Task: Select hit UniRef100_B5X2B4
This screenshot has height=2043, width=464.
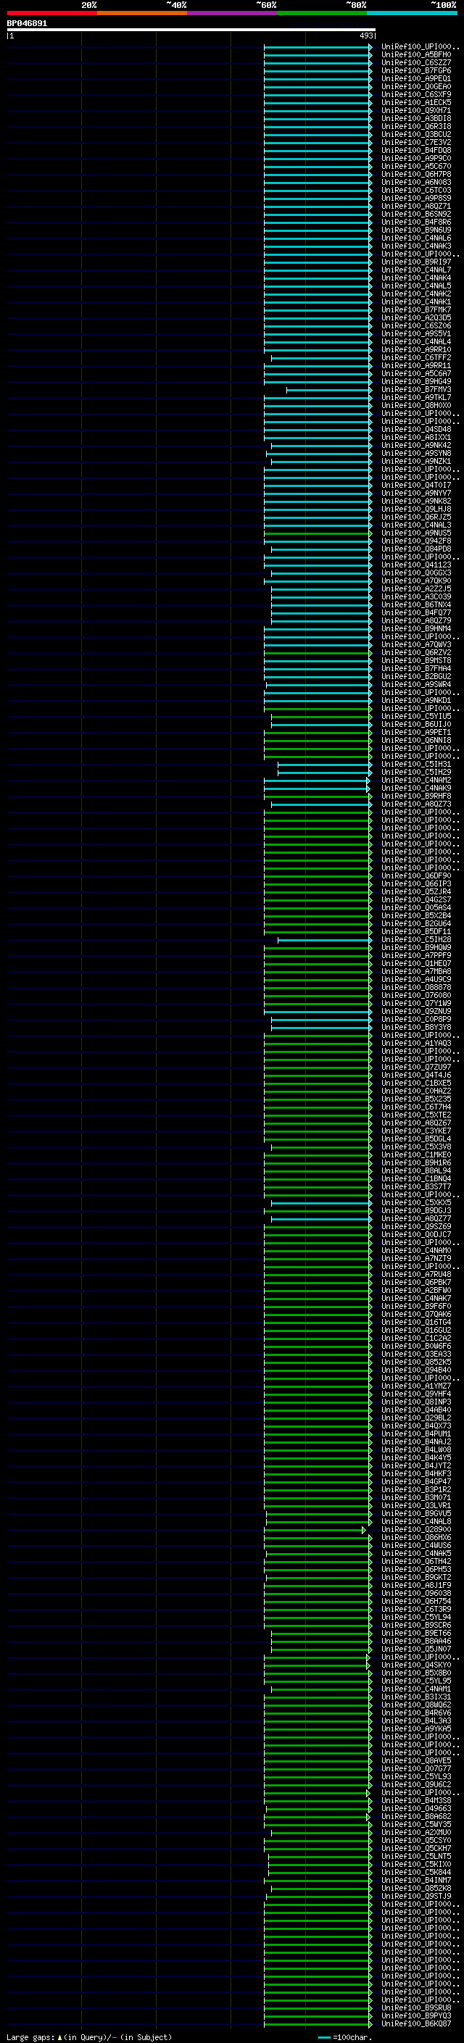Action: [415, 916]
